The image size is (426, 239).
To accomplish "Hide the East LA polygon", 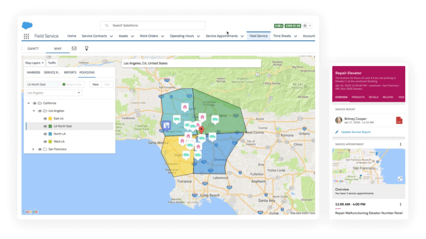I will point(45,118).
